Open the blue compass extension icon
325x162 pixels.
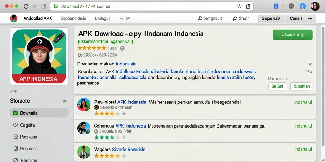tap(302, 6)
